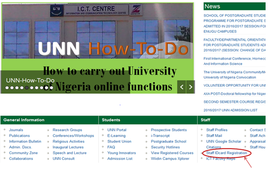Go to Postgraduate School

point(169,141)
